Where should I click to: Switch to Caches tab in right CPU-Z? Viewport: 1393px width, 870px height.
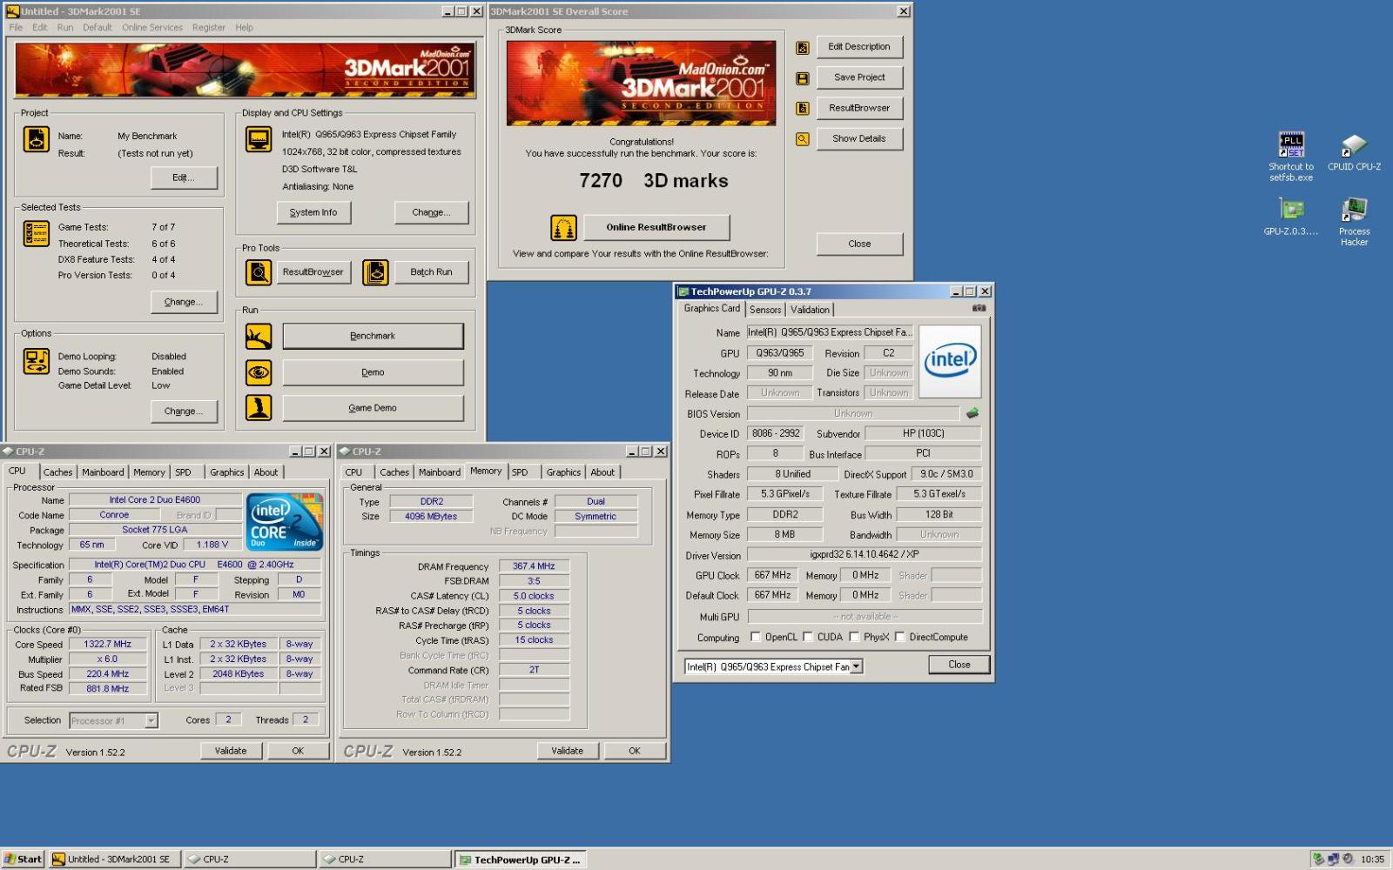pyautogui.click(x=394, y=472)
